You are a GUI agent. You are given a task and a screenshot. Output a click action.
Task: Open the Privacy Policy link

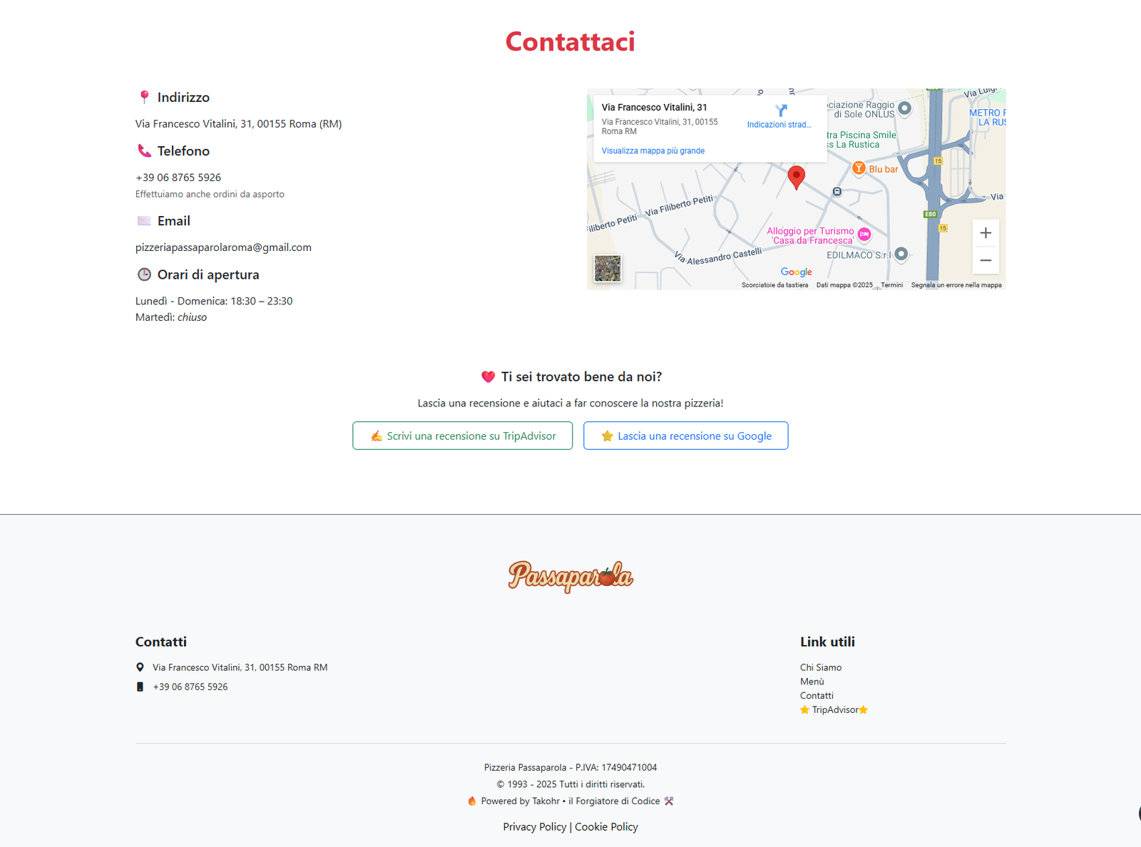click(x=534, y=826)
